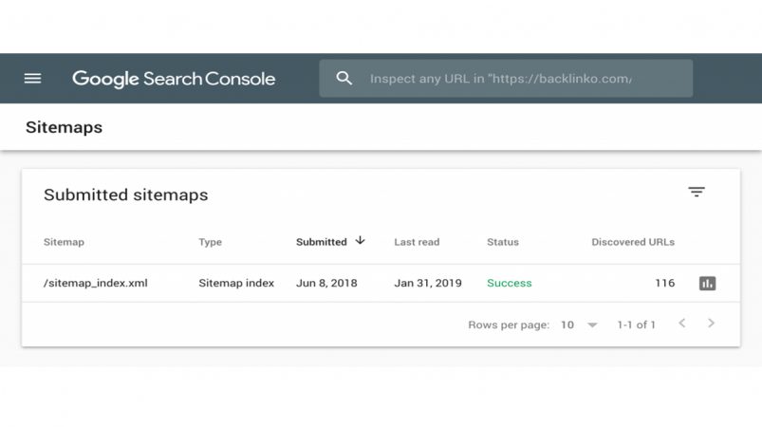Click the 1-1 of 1 pagination text
The height and width of the screenshot is (427, 762).
coord(636,325)
